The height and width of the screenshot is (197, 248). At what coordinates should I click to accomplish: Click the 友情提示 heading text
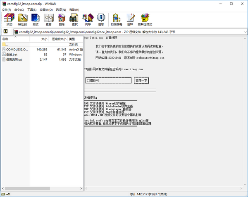coord(91,97)
